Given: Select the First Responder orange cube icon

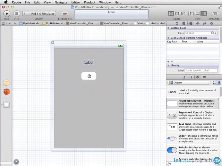Looking at the screenshot, I should click(x=7, y=92).
